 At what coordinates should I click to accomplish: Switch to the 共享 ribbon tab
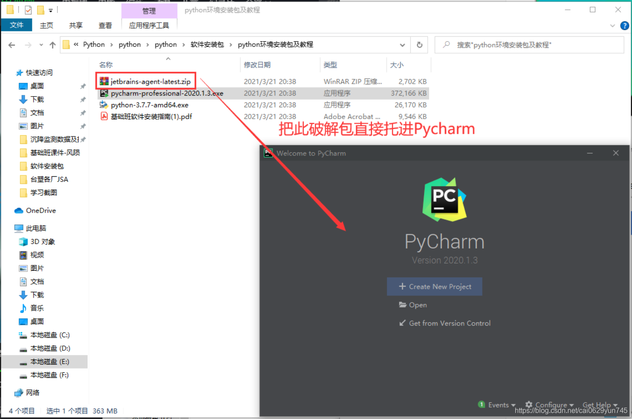pyautogui.click(x=76, y=25)
